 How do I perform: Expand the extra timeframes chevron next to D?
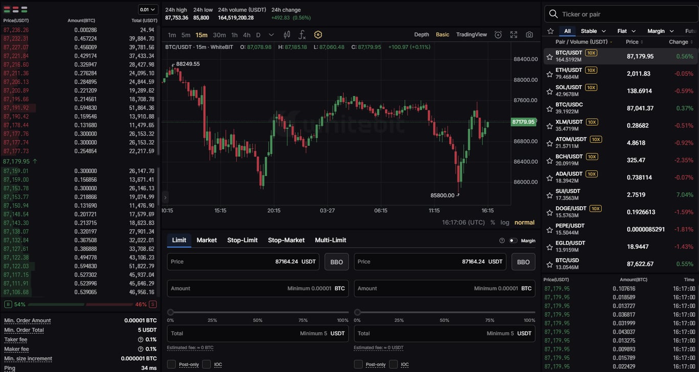(x=272, y=35)
